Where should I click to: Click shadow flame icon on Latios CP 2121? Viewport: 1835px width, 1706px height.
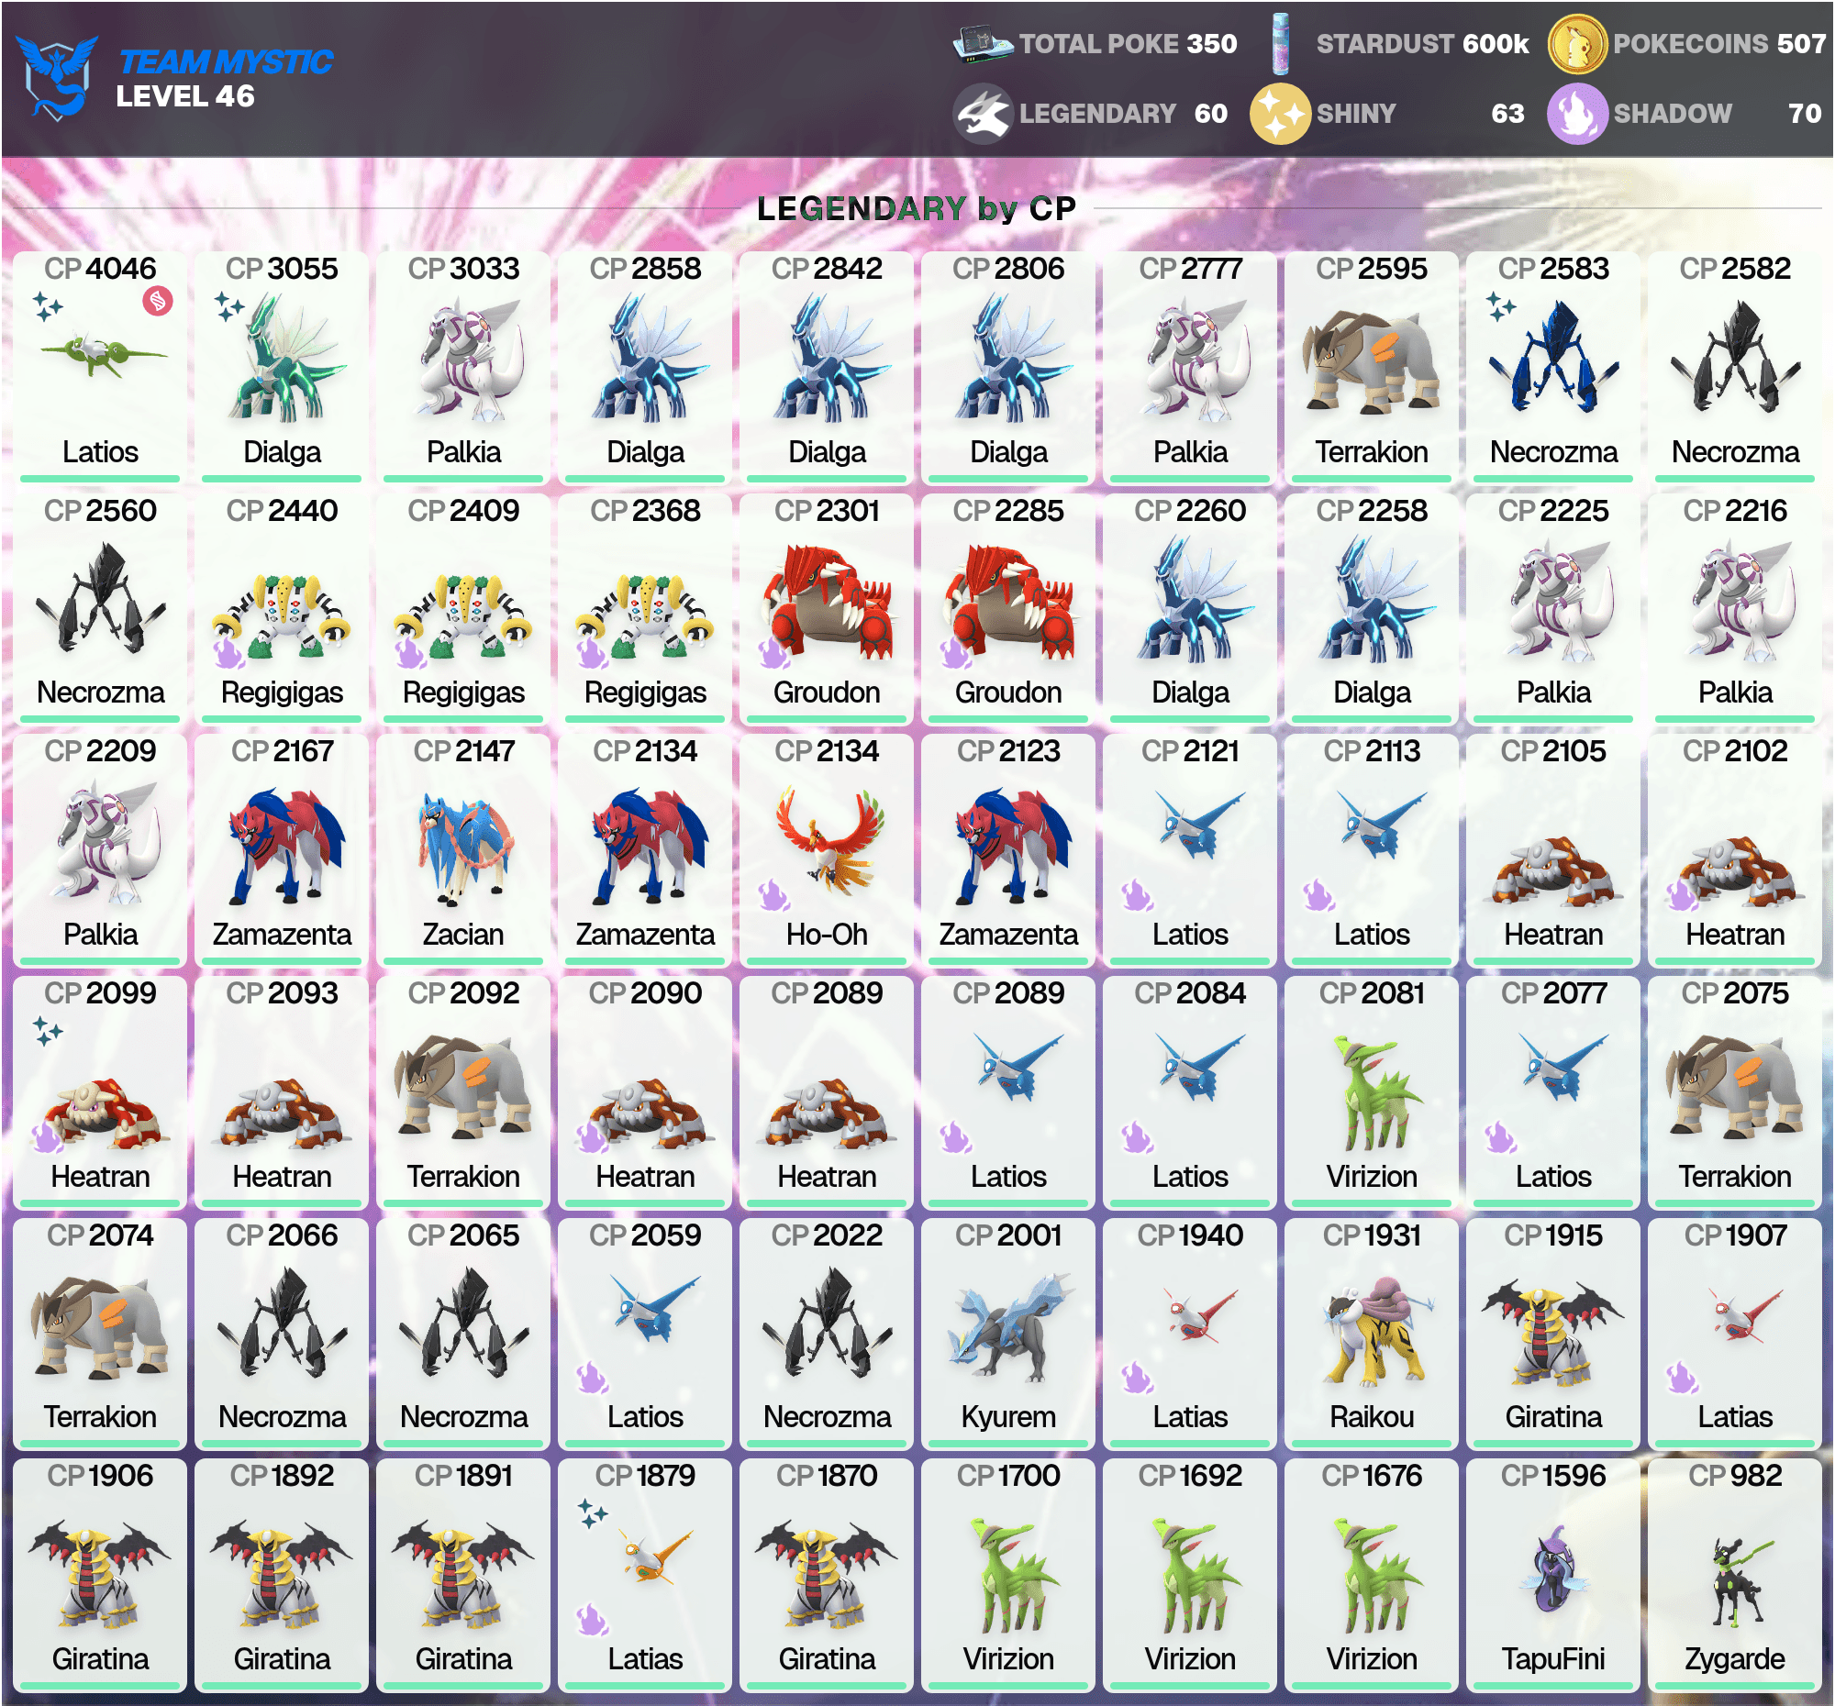(x=1138, y=895)
